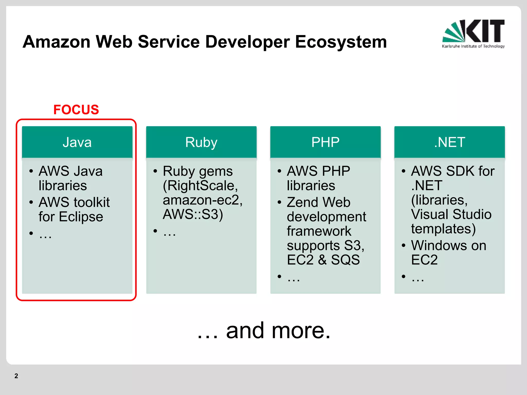Click the Karlsruhe Institute of Technology caption
Viewport: 527px width, 395px height.
[x=473, y=46]
